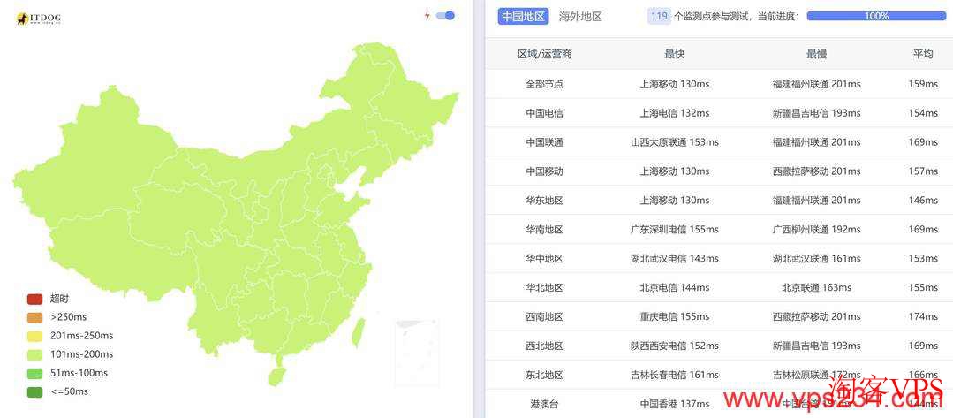Screen dimensions: 953x418
Task: Click 广西柳州联通 192ms cell
Action: click(x=816, y=230)
